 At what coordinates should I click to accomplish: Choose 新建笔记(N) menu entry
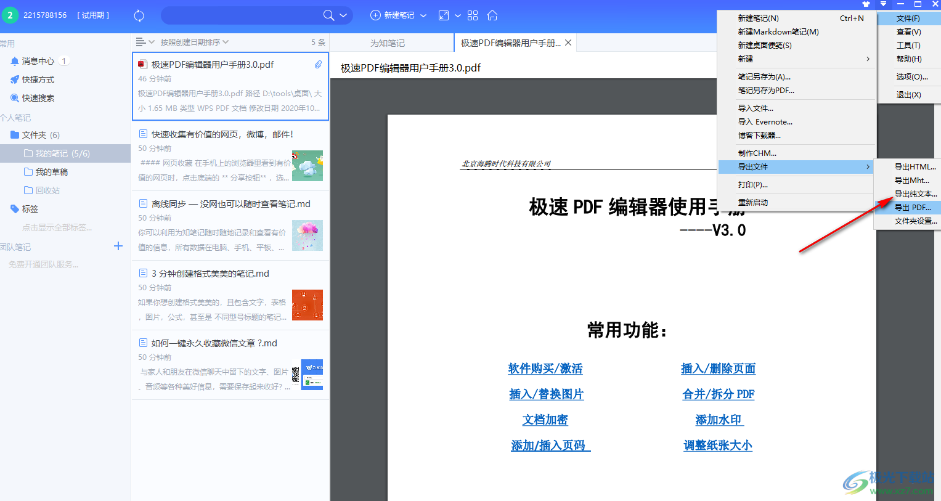[797, 18]
